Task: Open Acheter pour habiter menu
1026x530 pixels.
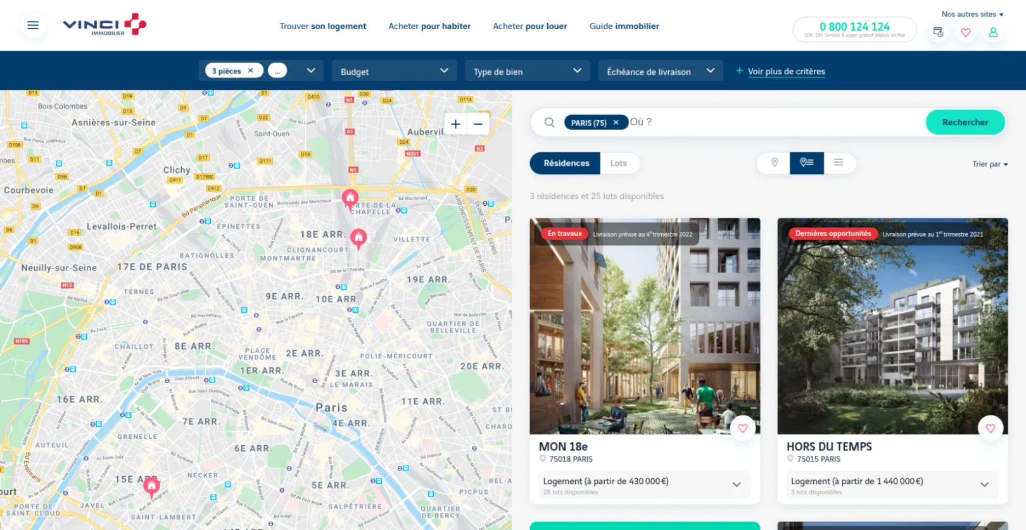Action: 429,26
